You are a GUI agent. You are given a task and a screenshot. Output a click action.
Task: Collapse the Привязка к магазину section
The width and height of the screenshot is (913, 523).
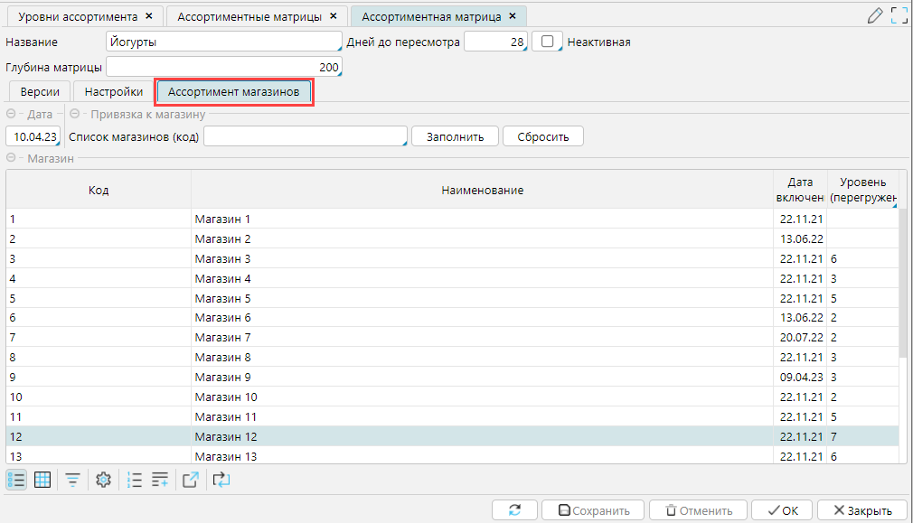[x=74, y=115]
